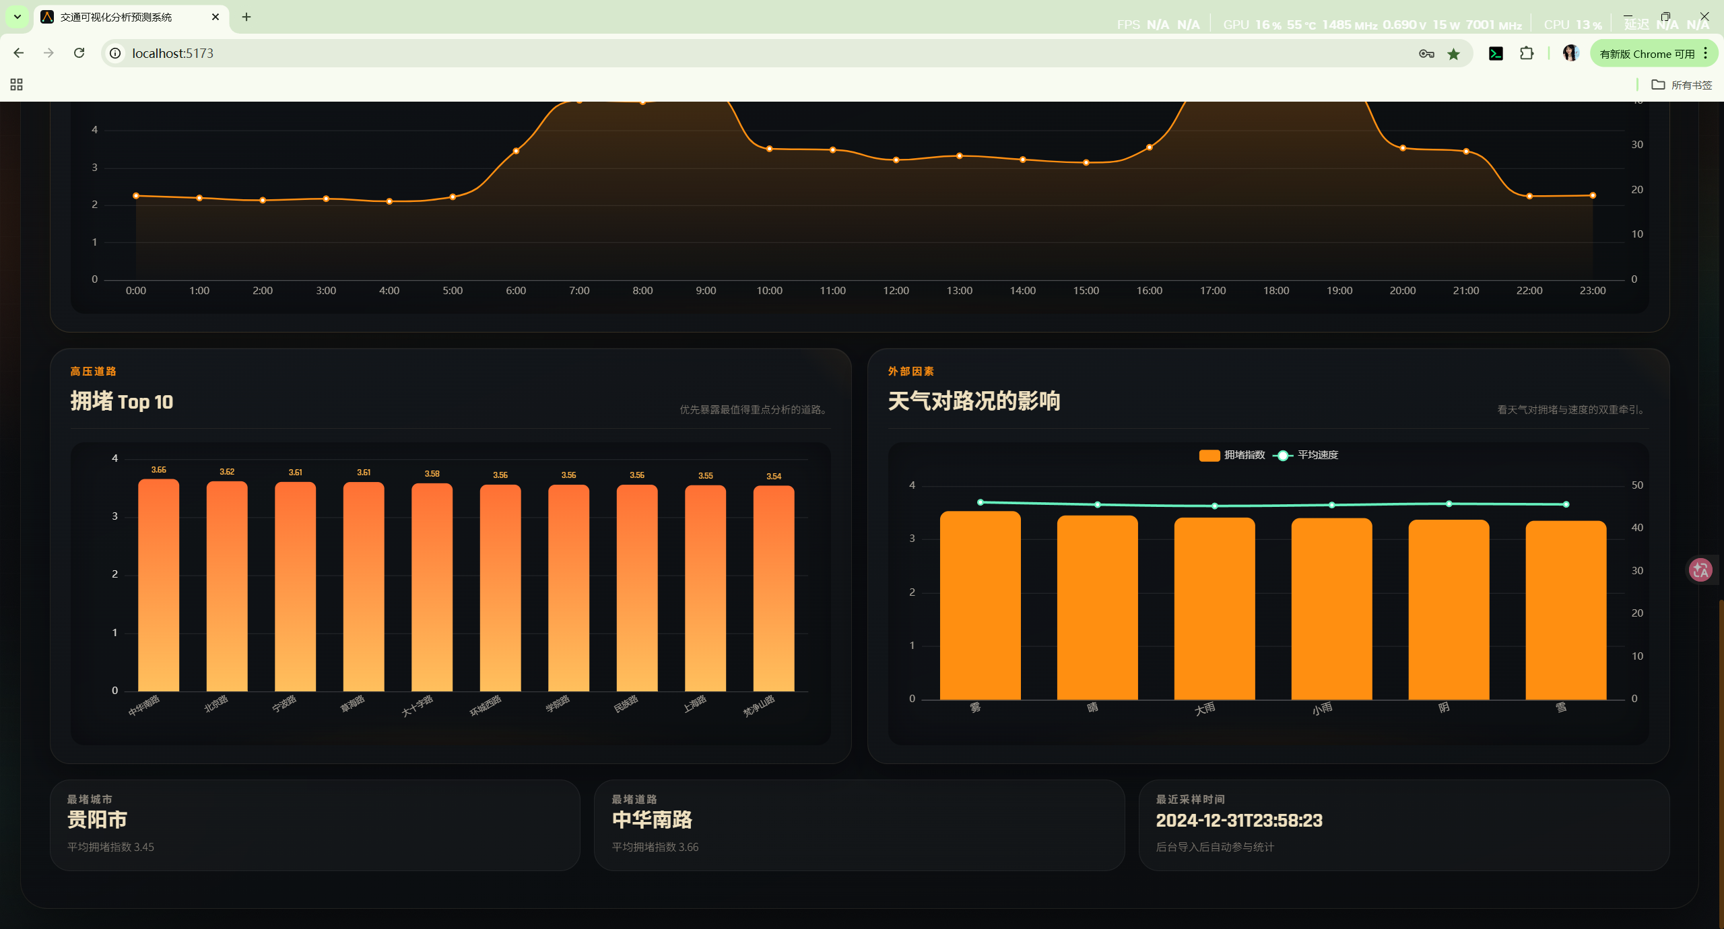Open 所有书签 bookmarks folder

[1682, 85]
